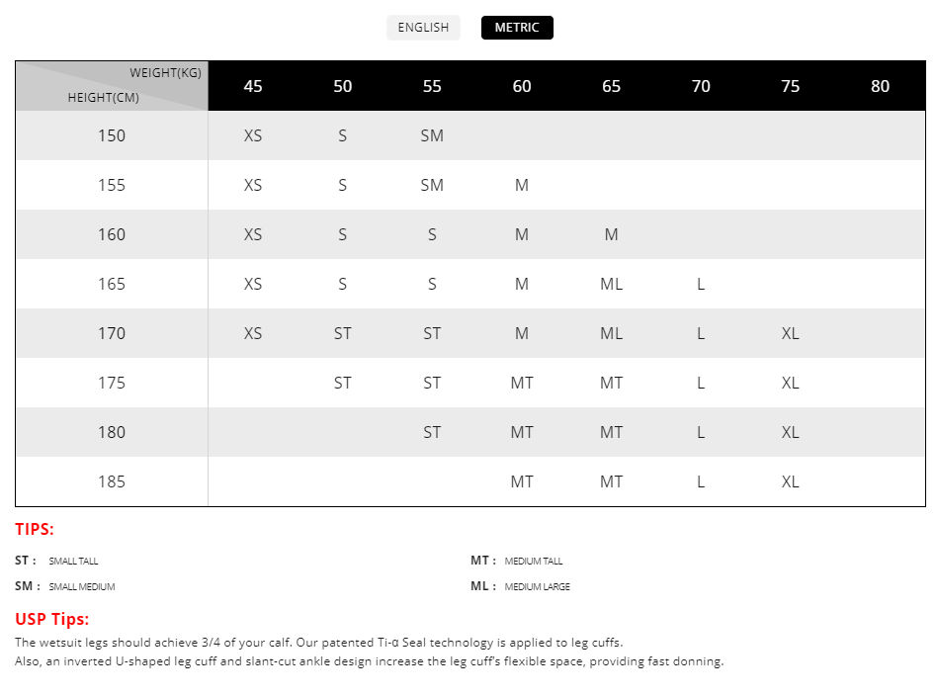Click the MT Medium Tall legend entry
This screenshot has width=939, height=697.
[516, 561]
